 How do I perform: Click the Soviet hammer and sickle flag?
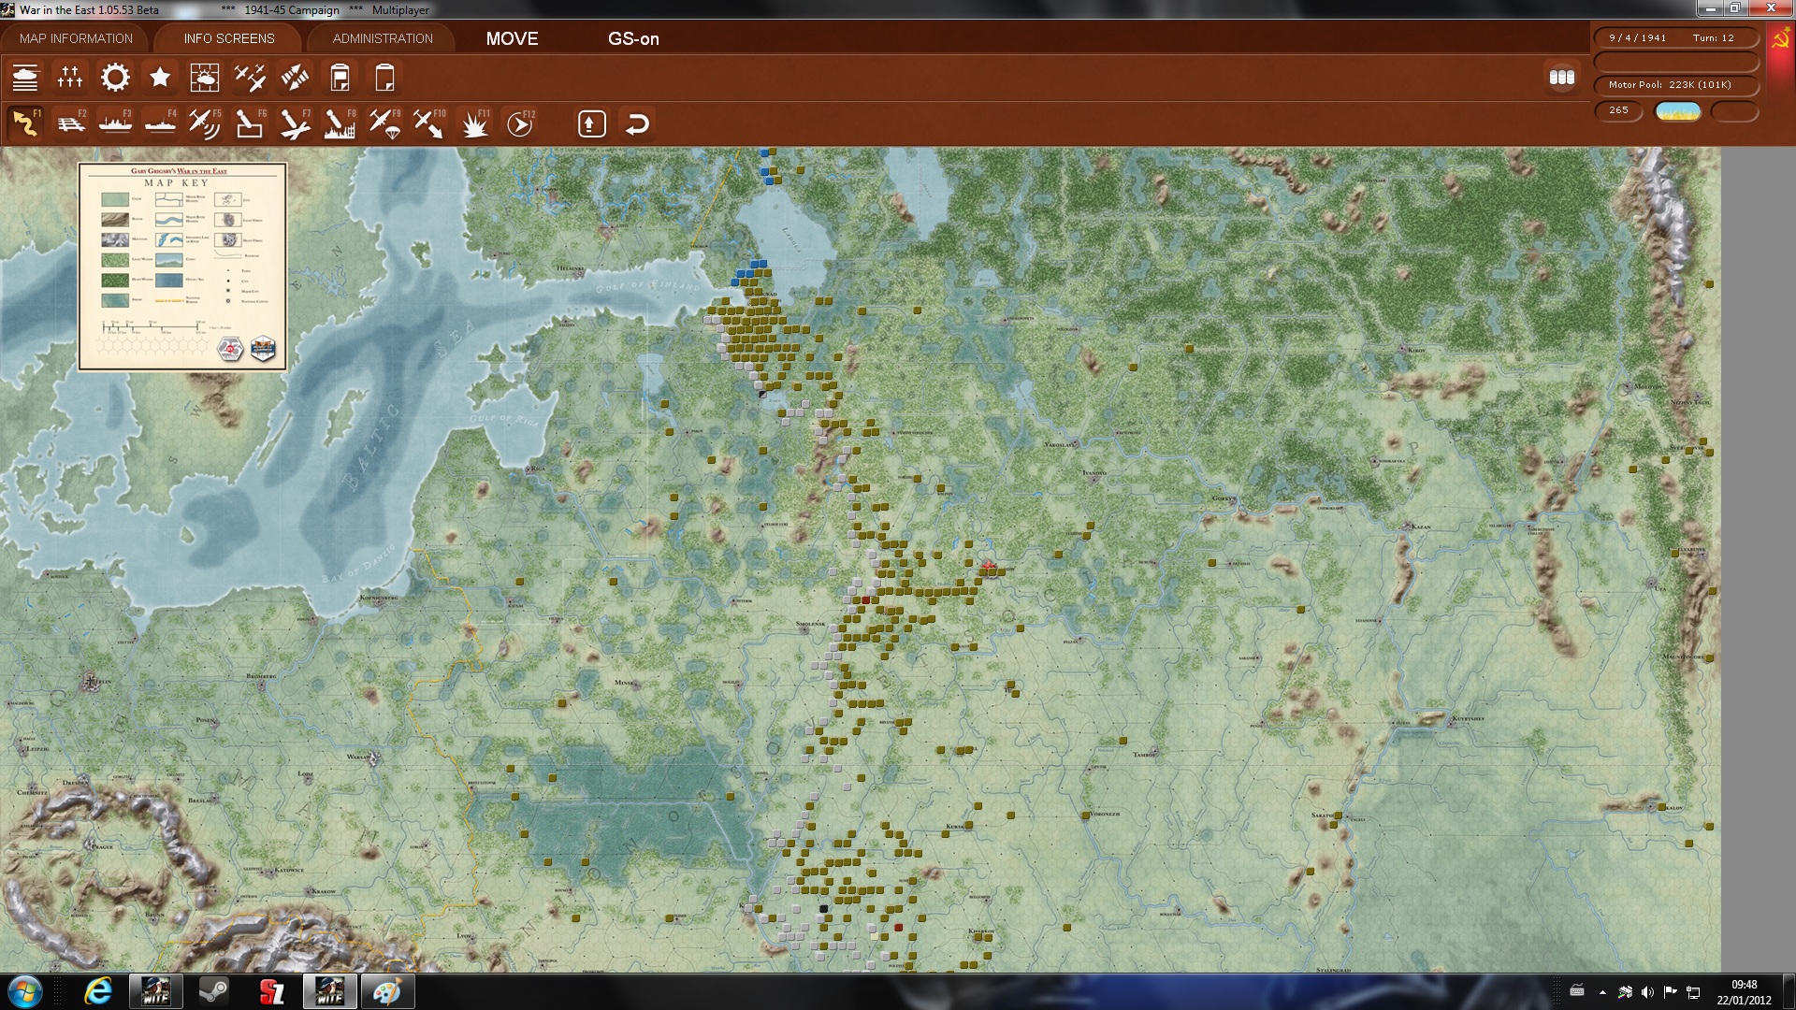pyautogui.click(x=1780, y=38)
